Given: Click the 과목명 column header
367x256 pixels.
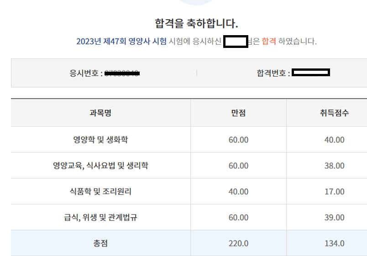Looking at the screenshot, I should (100, 113).
